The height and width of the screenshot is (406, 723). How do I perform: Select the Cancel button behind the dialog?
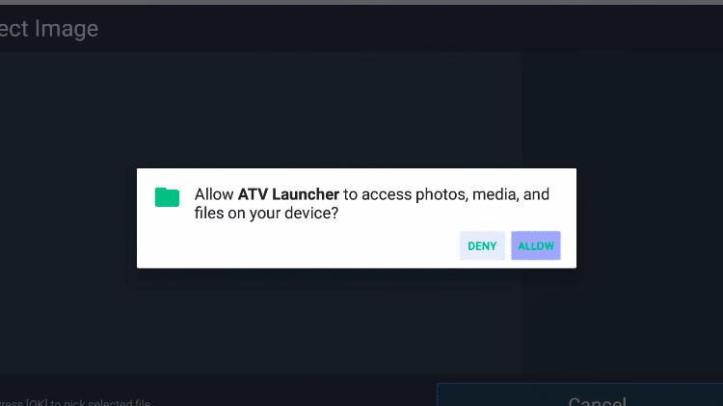pyautogui.click(x=597, y=400)
